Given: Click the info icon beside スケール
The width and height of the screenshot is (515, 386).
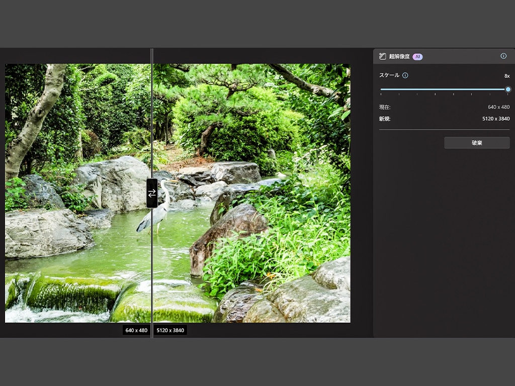Looking at the screenshot, I should pos(405,75).
